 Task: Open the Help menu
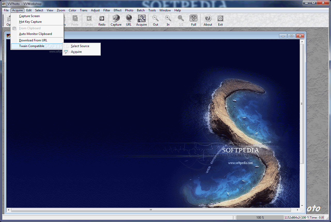tap(178, 10)
